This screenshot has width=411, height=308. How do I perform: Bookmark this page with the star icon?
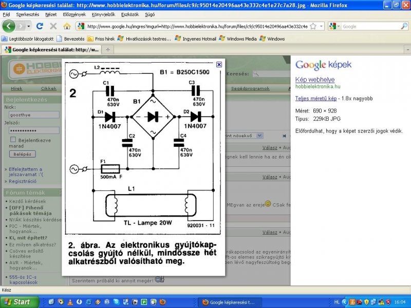(313, 26)
